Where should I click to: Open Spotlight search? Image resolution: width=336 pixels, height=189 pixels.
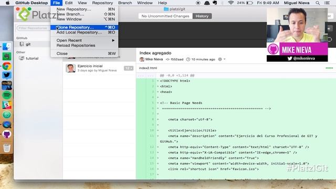point(318,3)
